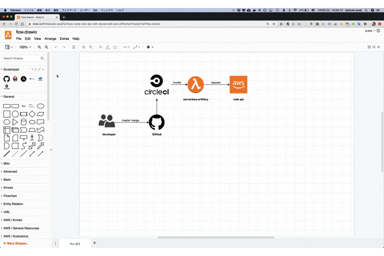Open the Connection arrow style dropdown
This screenshot has width=384, height=256.
pos(126,47)
